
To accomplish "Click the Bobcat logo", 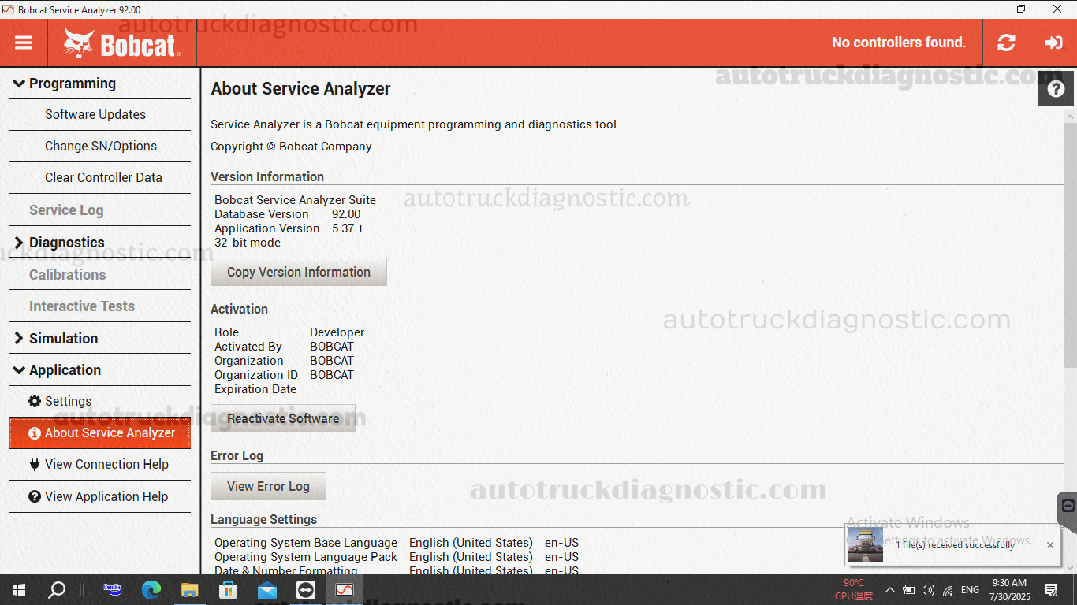I will coord(118,43).
